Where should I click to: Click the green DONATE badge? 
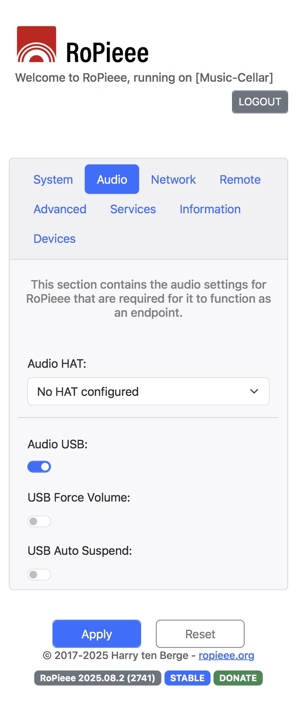point(238,678)
